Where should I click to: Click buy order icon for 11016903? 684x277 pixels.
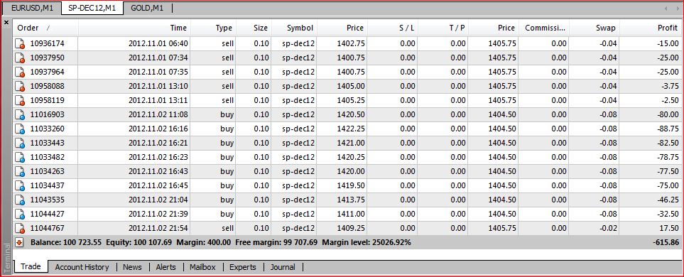click(x=20, y=115)
